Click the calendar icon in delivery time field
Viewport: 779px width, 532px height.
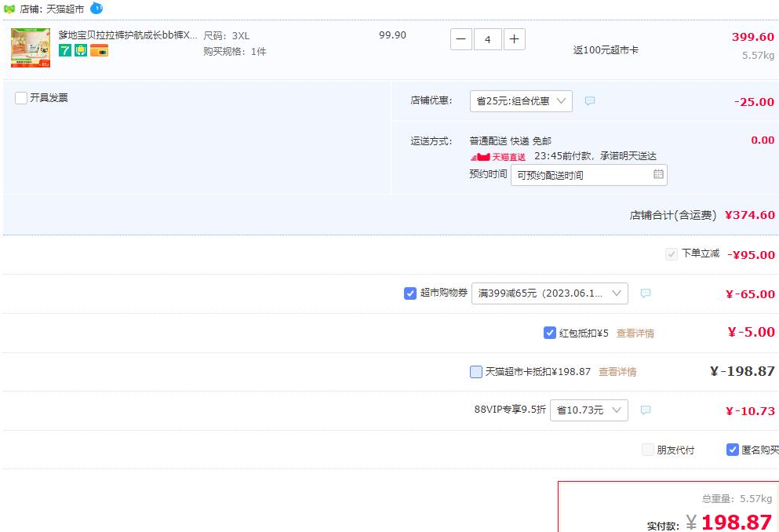[x=658, y=174]
